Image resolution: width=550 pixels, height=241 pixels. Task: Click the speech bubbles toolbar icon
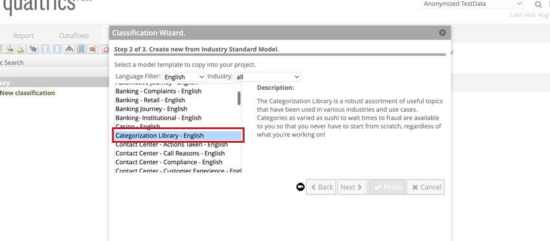click(x=33, y=49)
